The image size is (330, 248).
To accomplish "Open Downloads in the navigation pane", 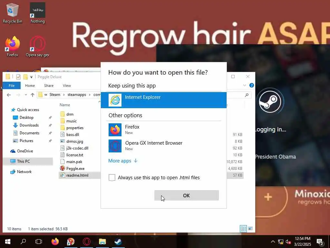I will coord(29,125).
